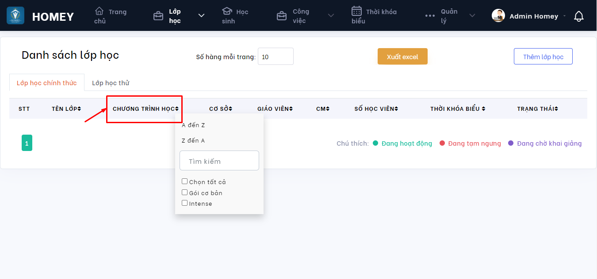Click the calendar icon for Thời khóa biểu
597x279 pixels.
click(x=356, y=11)
